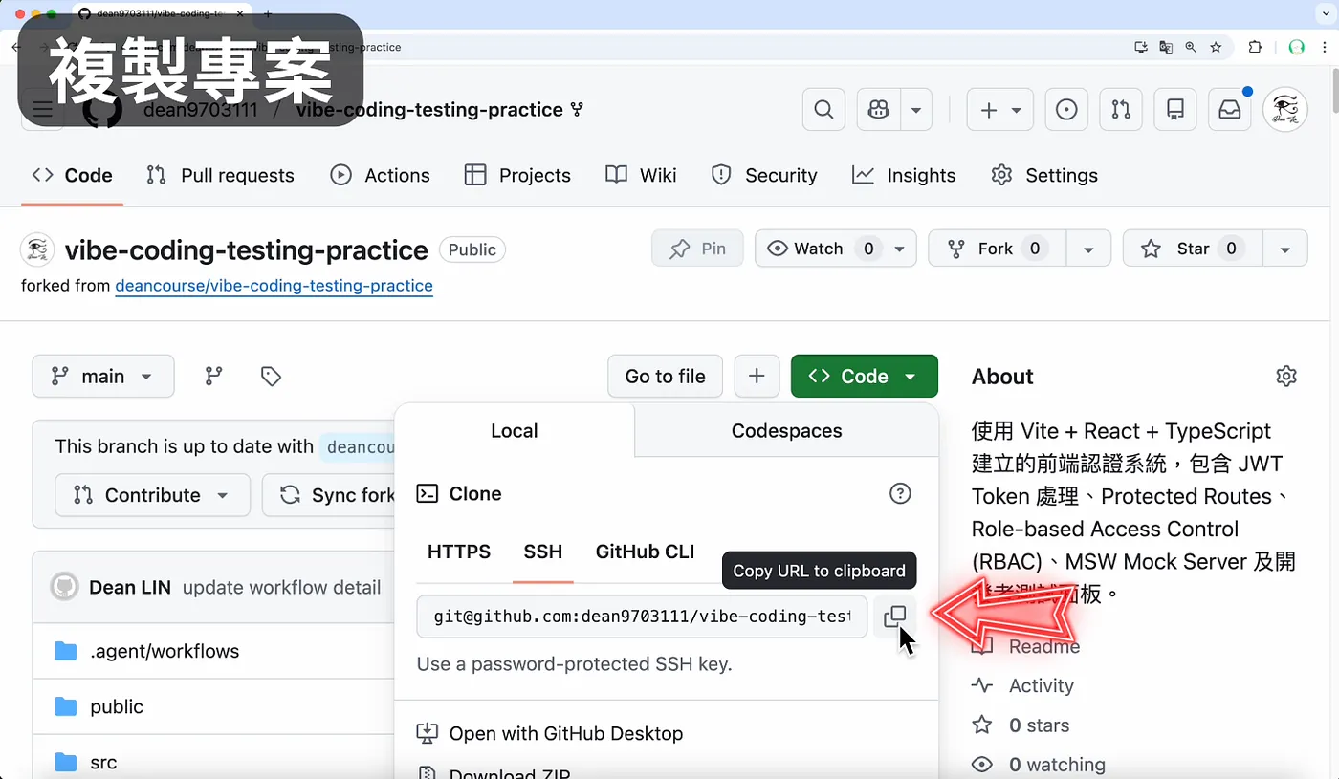Click the green Code button

(x=865, y=377)
